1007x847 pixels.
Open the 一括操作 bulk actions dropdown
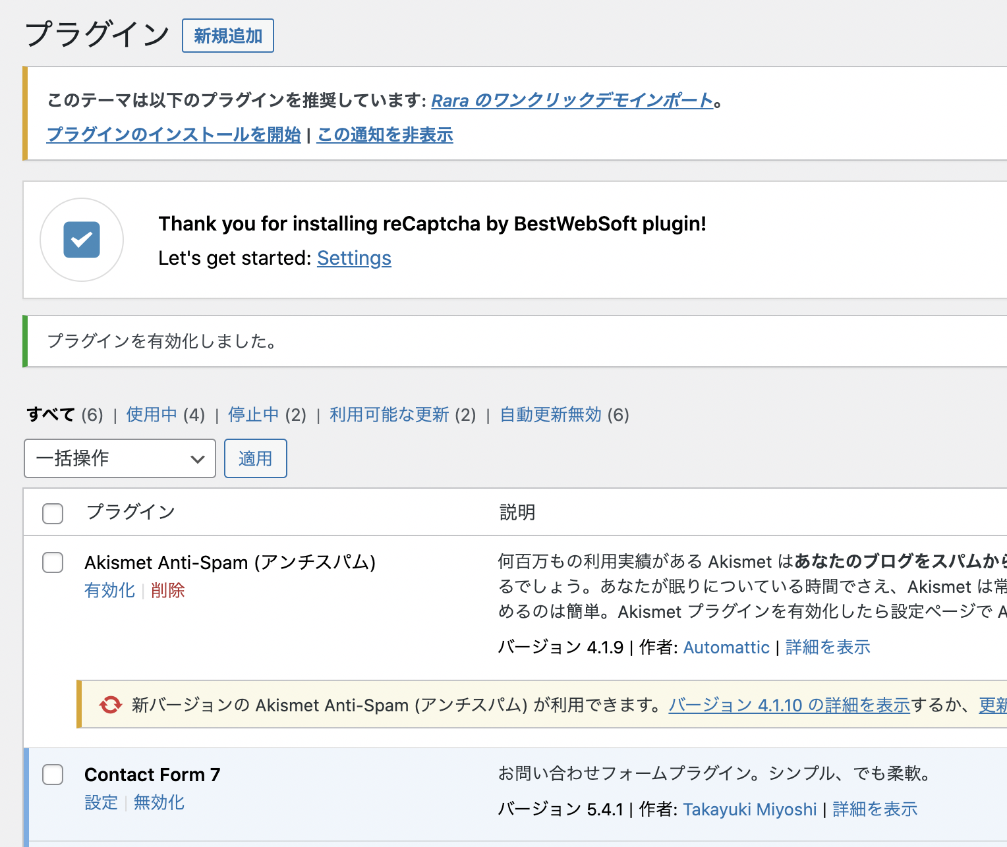click(120, 458)
